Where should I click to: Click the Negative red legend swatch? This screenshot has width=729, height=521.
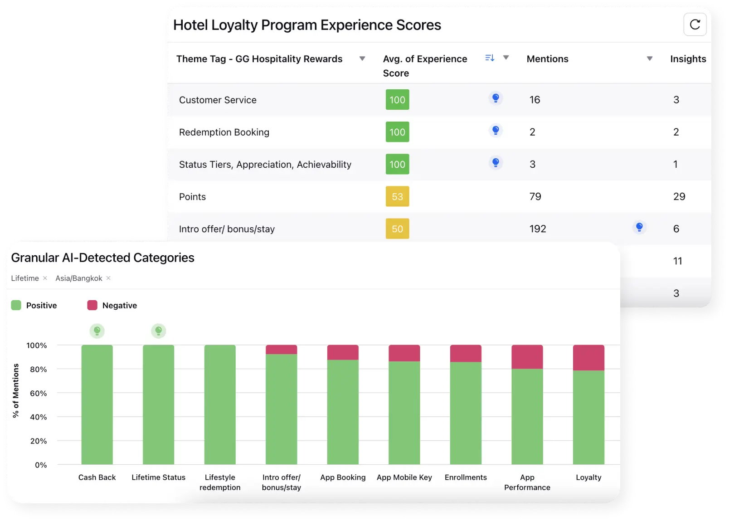point(92,305)
